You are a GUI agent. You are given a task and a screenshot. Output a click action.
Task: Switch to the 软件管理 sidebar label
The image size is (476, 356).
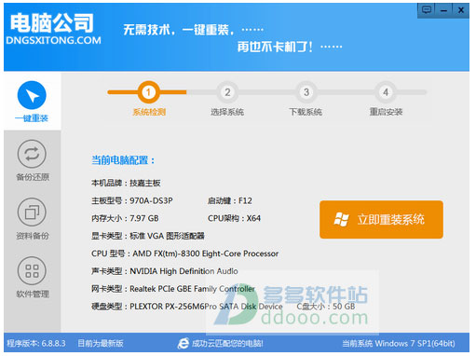(x=33, y=294)
